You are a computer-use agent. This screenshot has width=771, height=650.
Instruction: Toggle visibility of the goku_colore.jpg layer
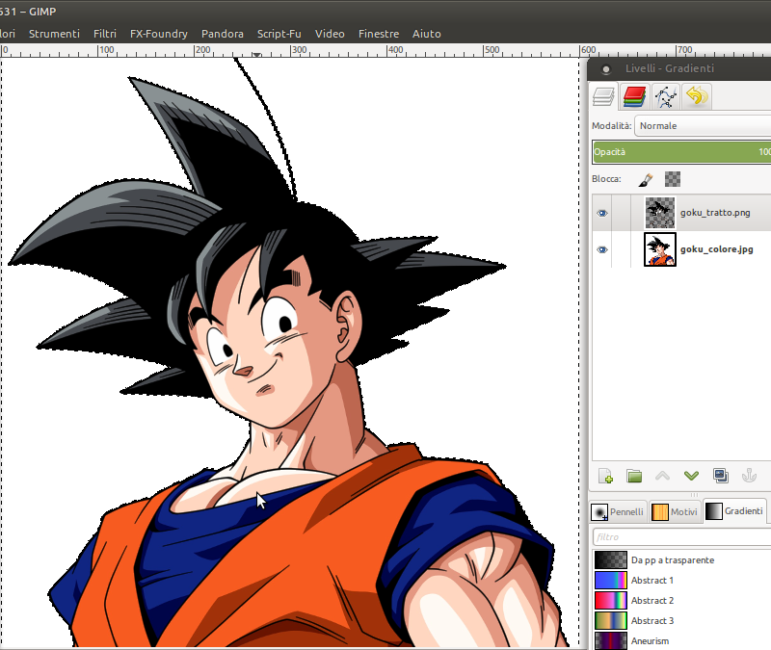(x=602, y=249)
